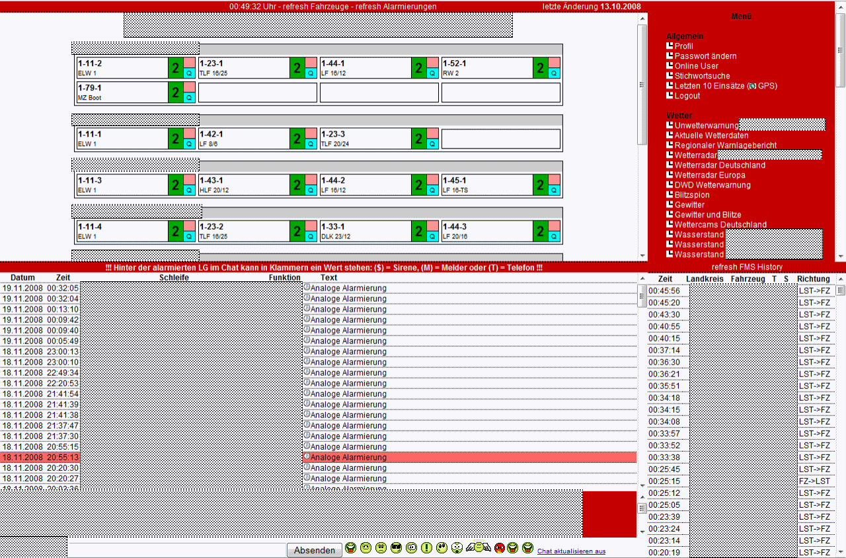Open Stichwortsuche from the menu
846x558 pixels.
(703, 76)
